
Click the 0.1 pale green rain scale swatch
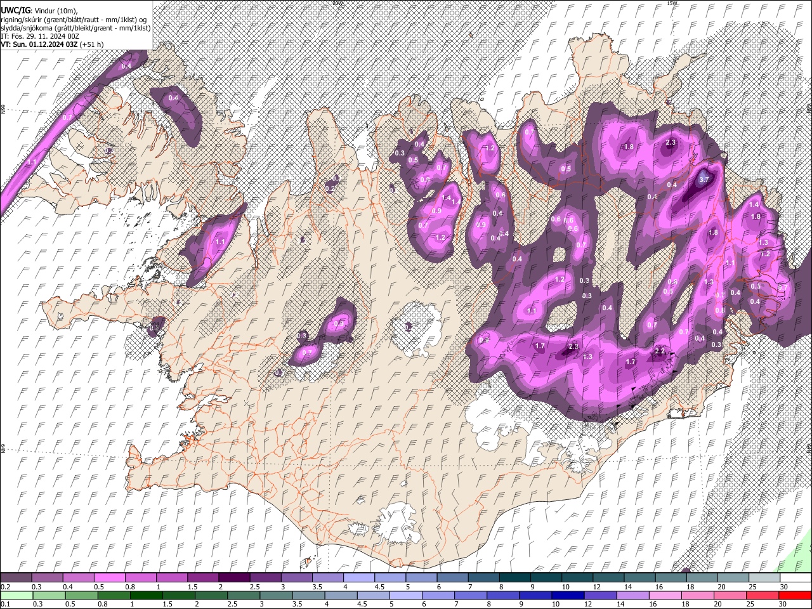pos(16,595)
